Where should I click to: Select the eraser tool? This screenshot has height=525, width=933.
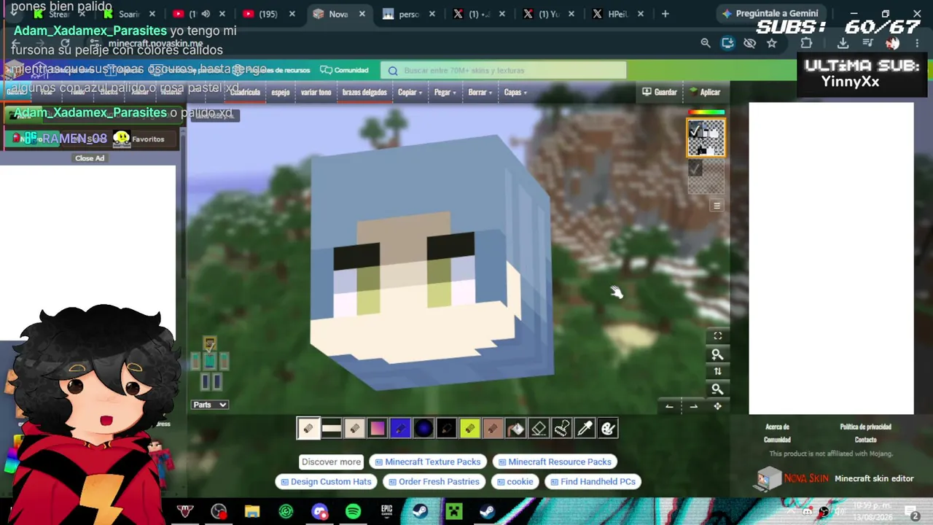point(539,429)
